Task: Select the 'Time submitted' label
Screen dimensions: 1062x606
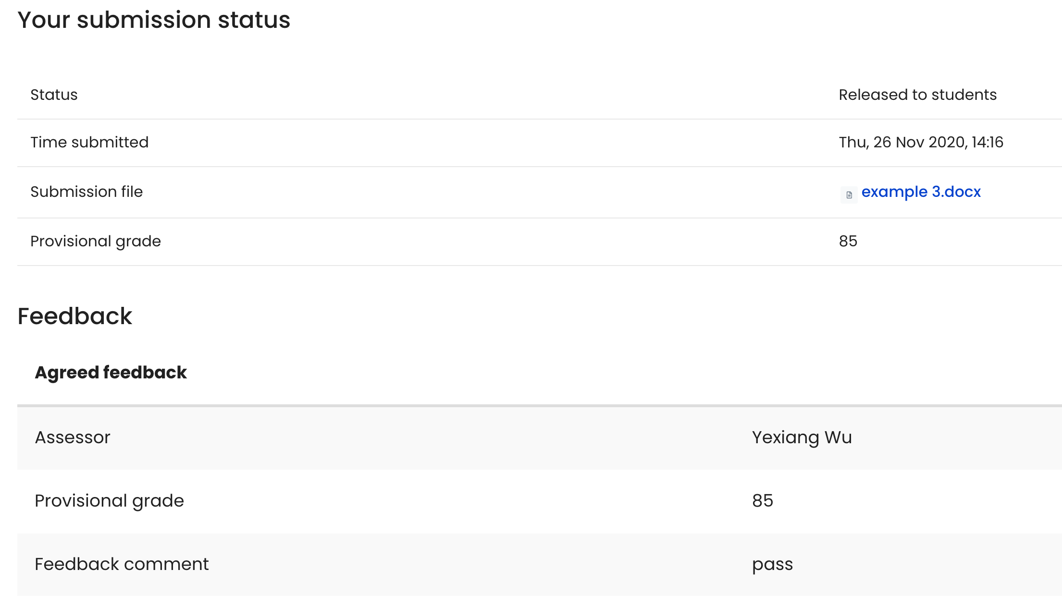Action: tap(89, 142)
